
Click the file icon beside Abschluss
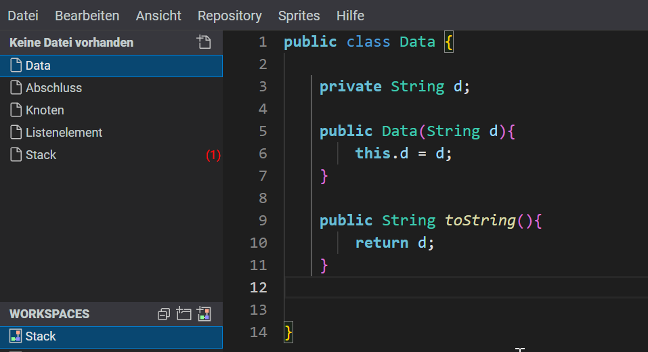click(x=16, y=88)
